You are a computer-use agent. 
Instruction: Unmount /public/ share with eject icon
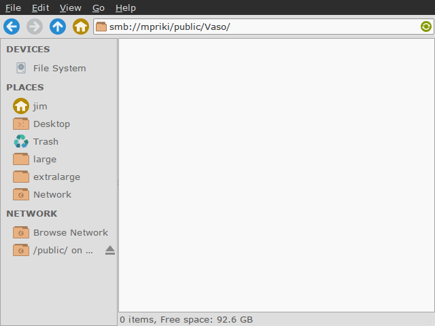pyautogui.click(x=110, y=250)
